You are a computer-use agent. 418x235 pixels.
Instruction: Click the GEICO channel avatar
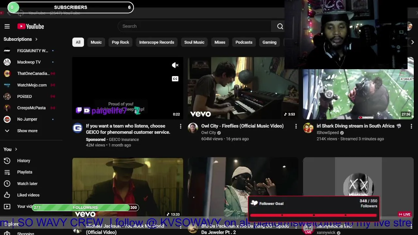click(77, 128)
